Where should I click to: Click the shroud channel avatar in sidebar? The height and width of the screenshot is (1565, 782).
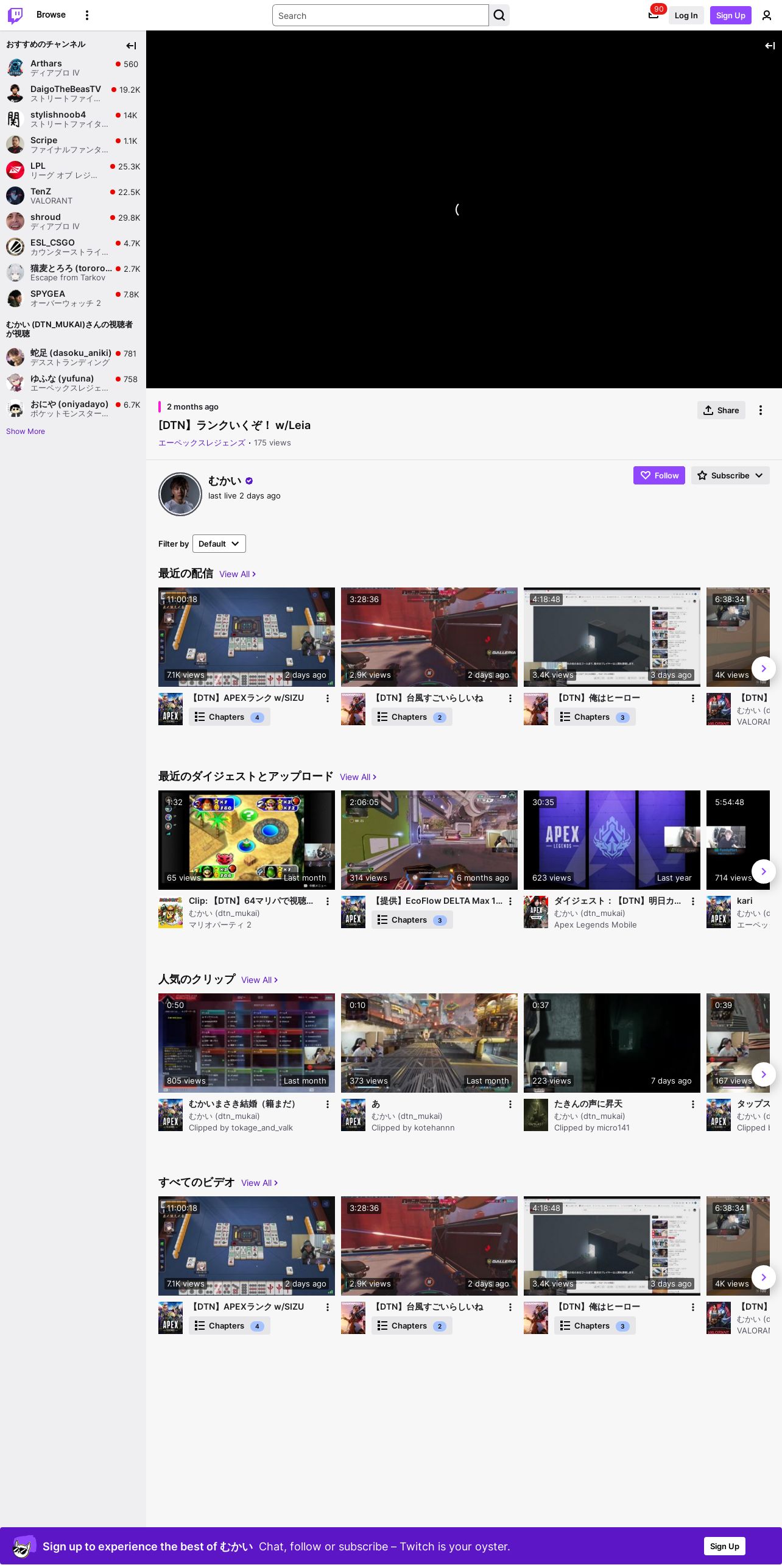click(x=15, y=221)
